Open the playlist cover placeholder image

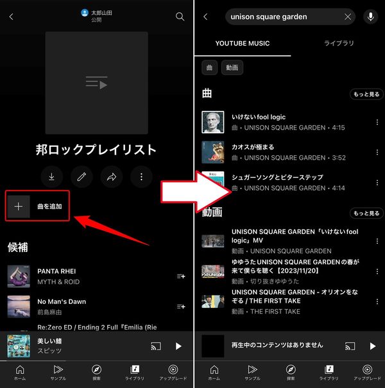click(x=96, y=83)
